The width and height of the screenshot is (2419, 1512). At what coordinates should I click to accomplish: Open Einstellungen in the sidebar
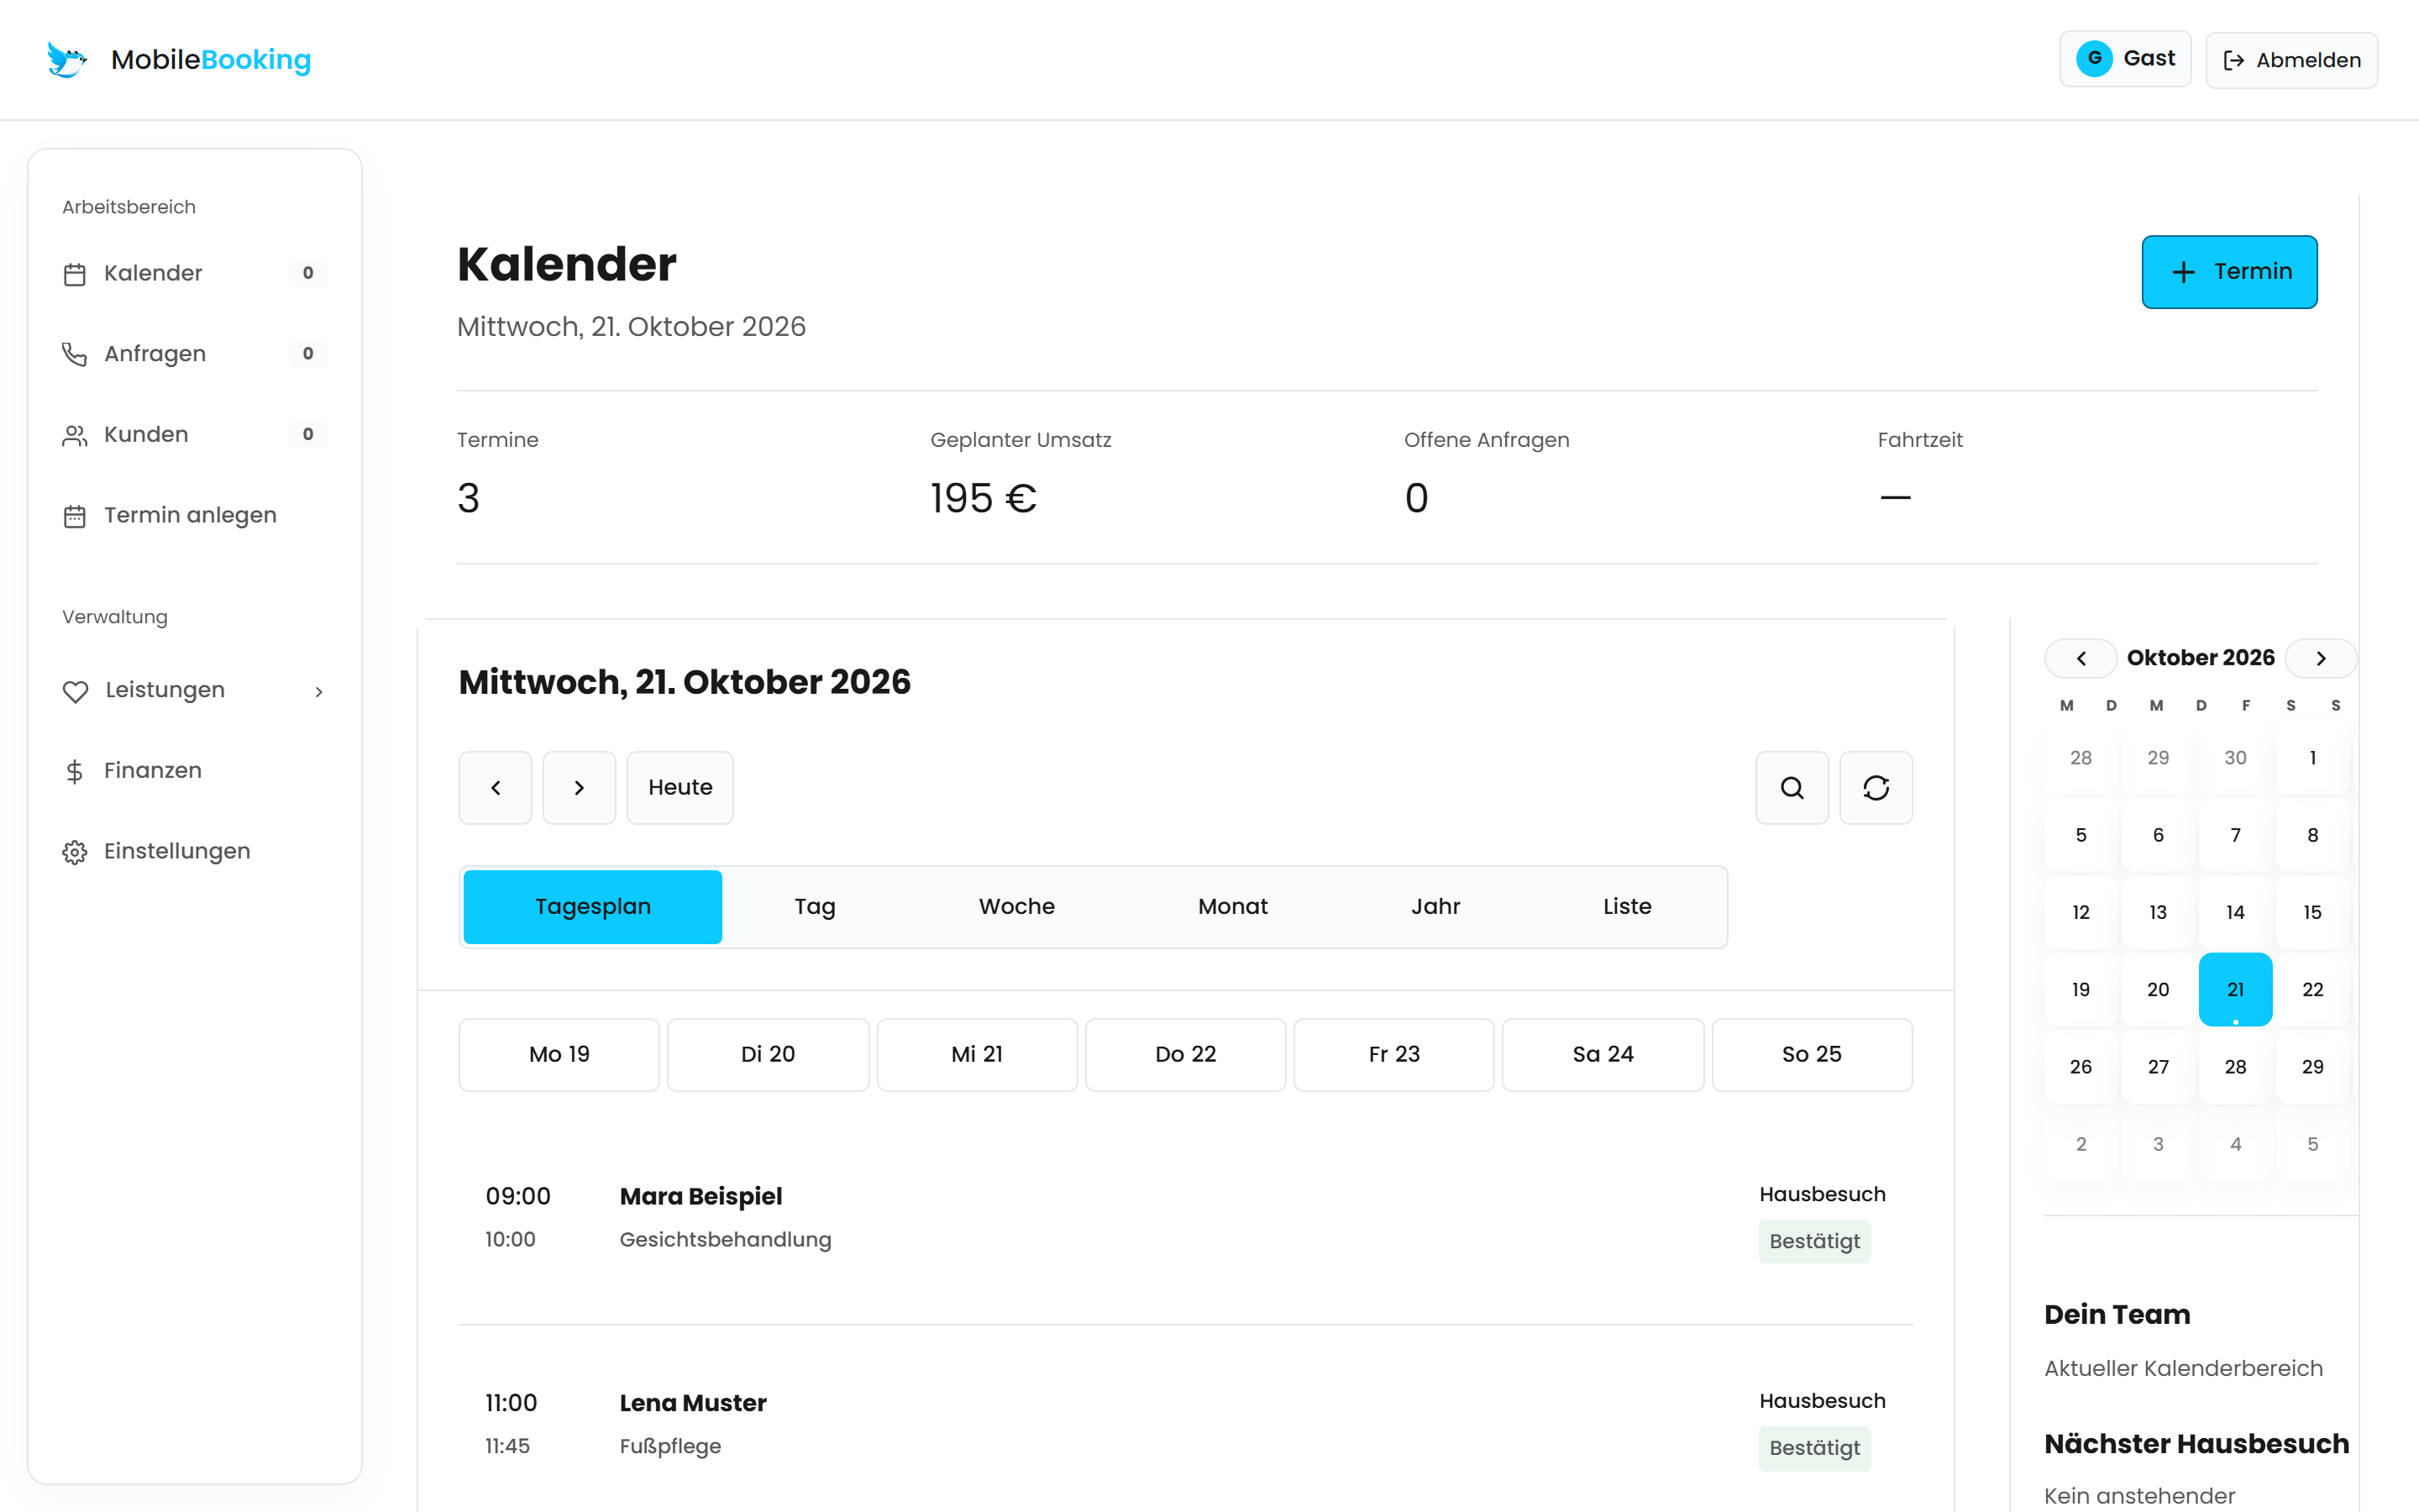(x=194, y=851)
